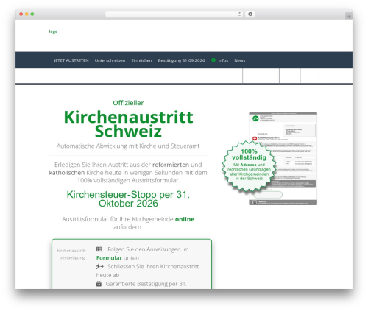Image resolution: width=368 pixels, height=311 pixels.
Task: Click the yellow browser minimize dot
Action: point(26,14)
